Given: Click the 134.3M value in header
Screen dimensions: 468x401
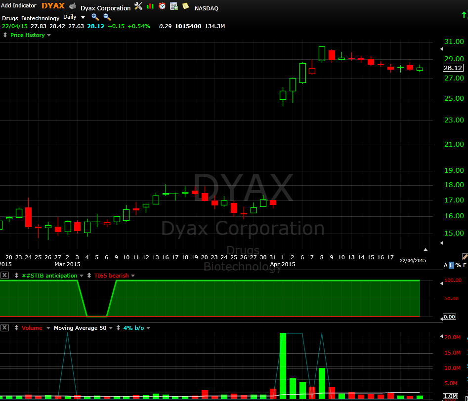Looking at the screenshot, I should pyautogui.click(x=214, y=26).
